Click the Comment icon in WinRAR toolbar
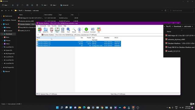This screenshot has height=110, width=195. click(93, 30)
